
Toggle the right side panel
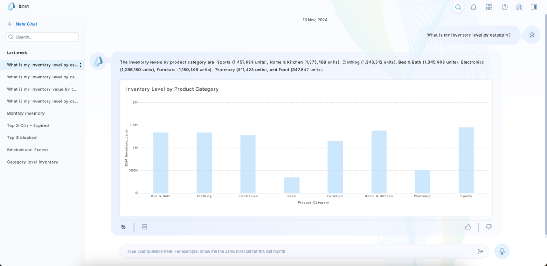[534, 7]
